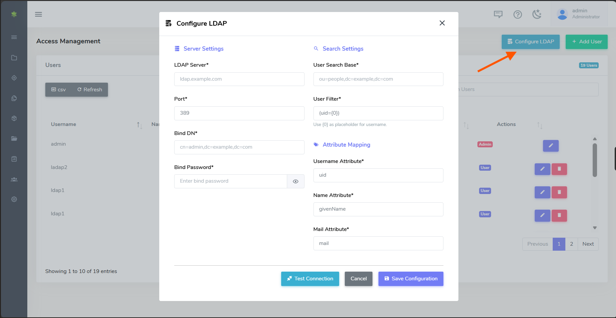Viewport: 616px width, 318px height.
Task: Click the settings gear sidebar icon
Action: [x=14, y=199]
